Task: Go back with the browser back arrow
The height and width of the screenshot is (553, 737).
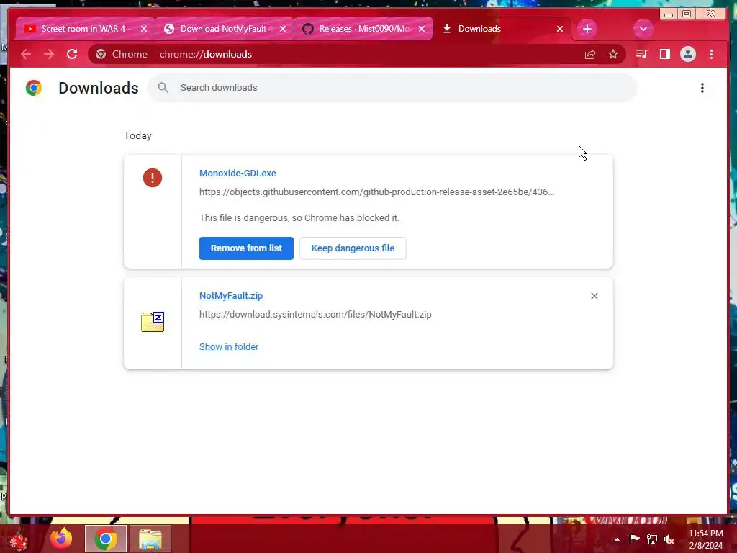Action: click(26, 55)
